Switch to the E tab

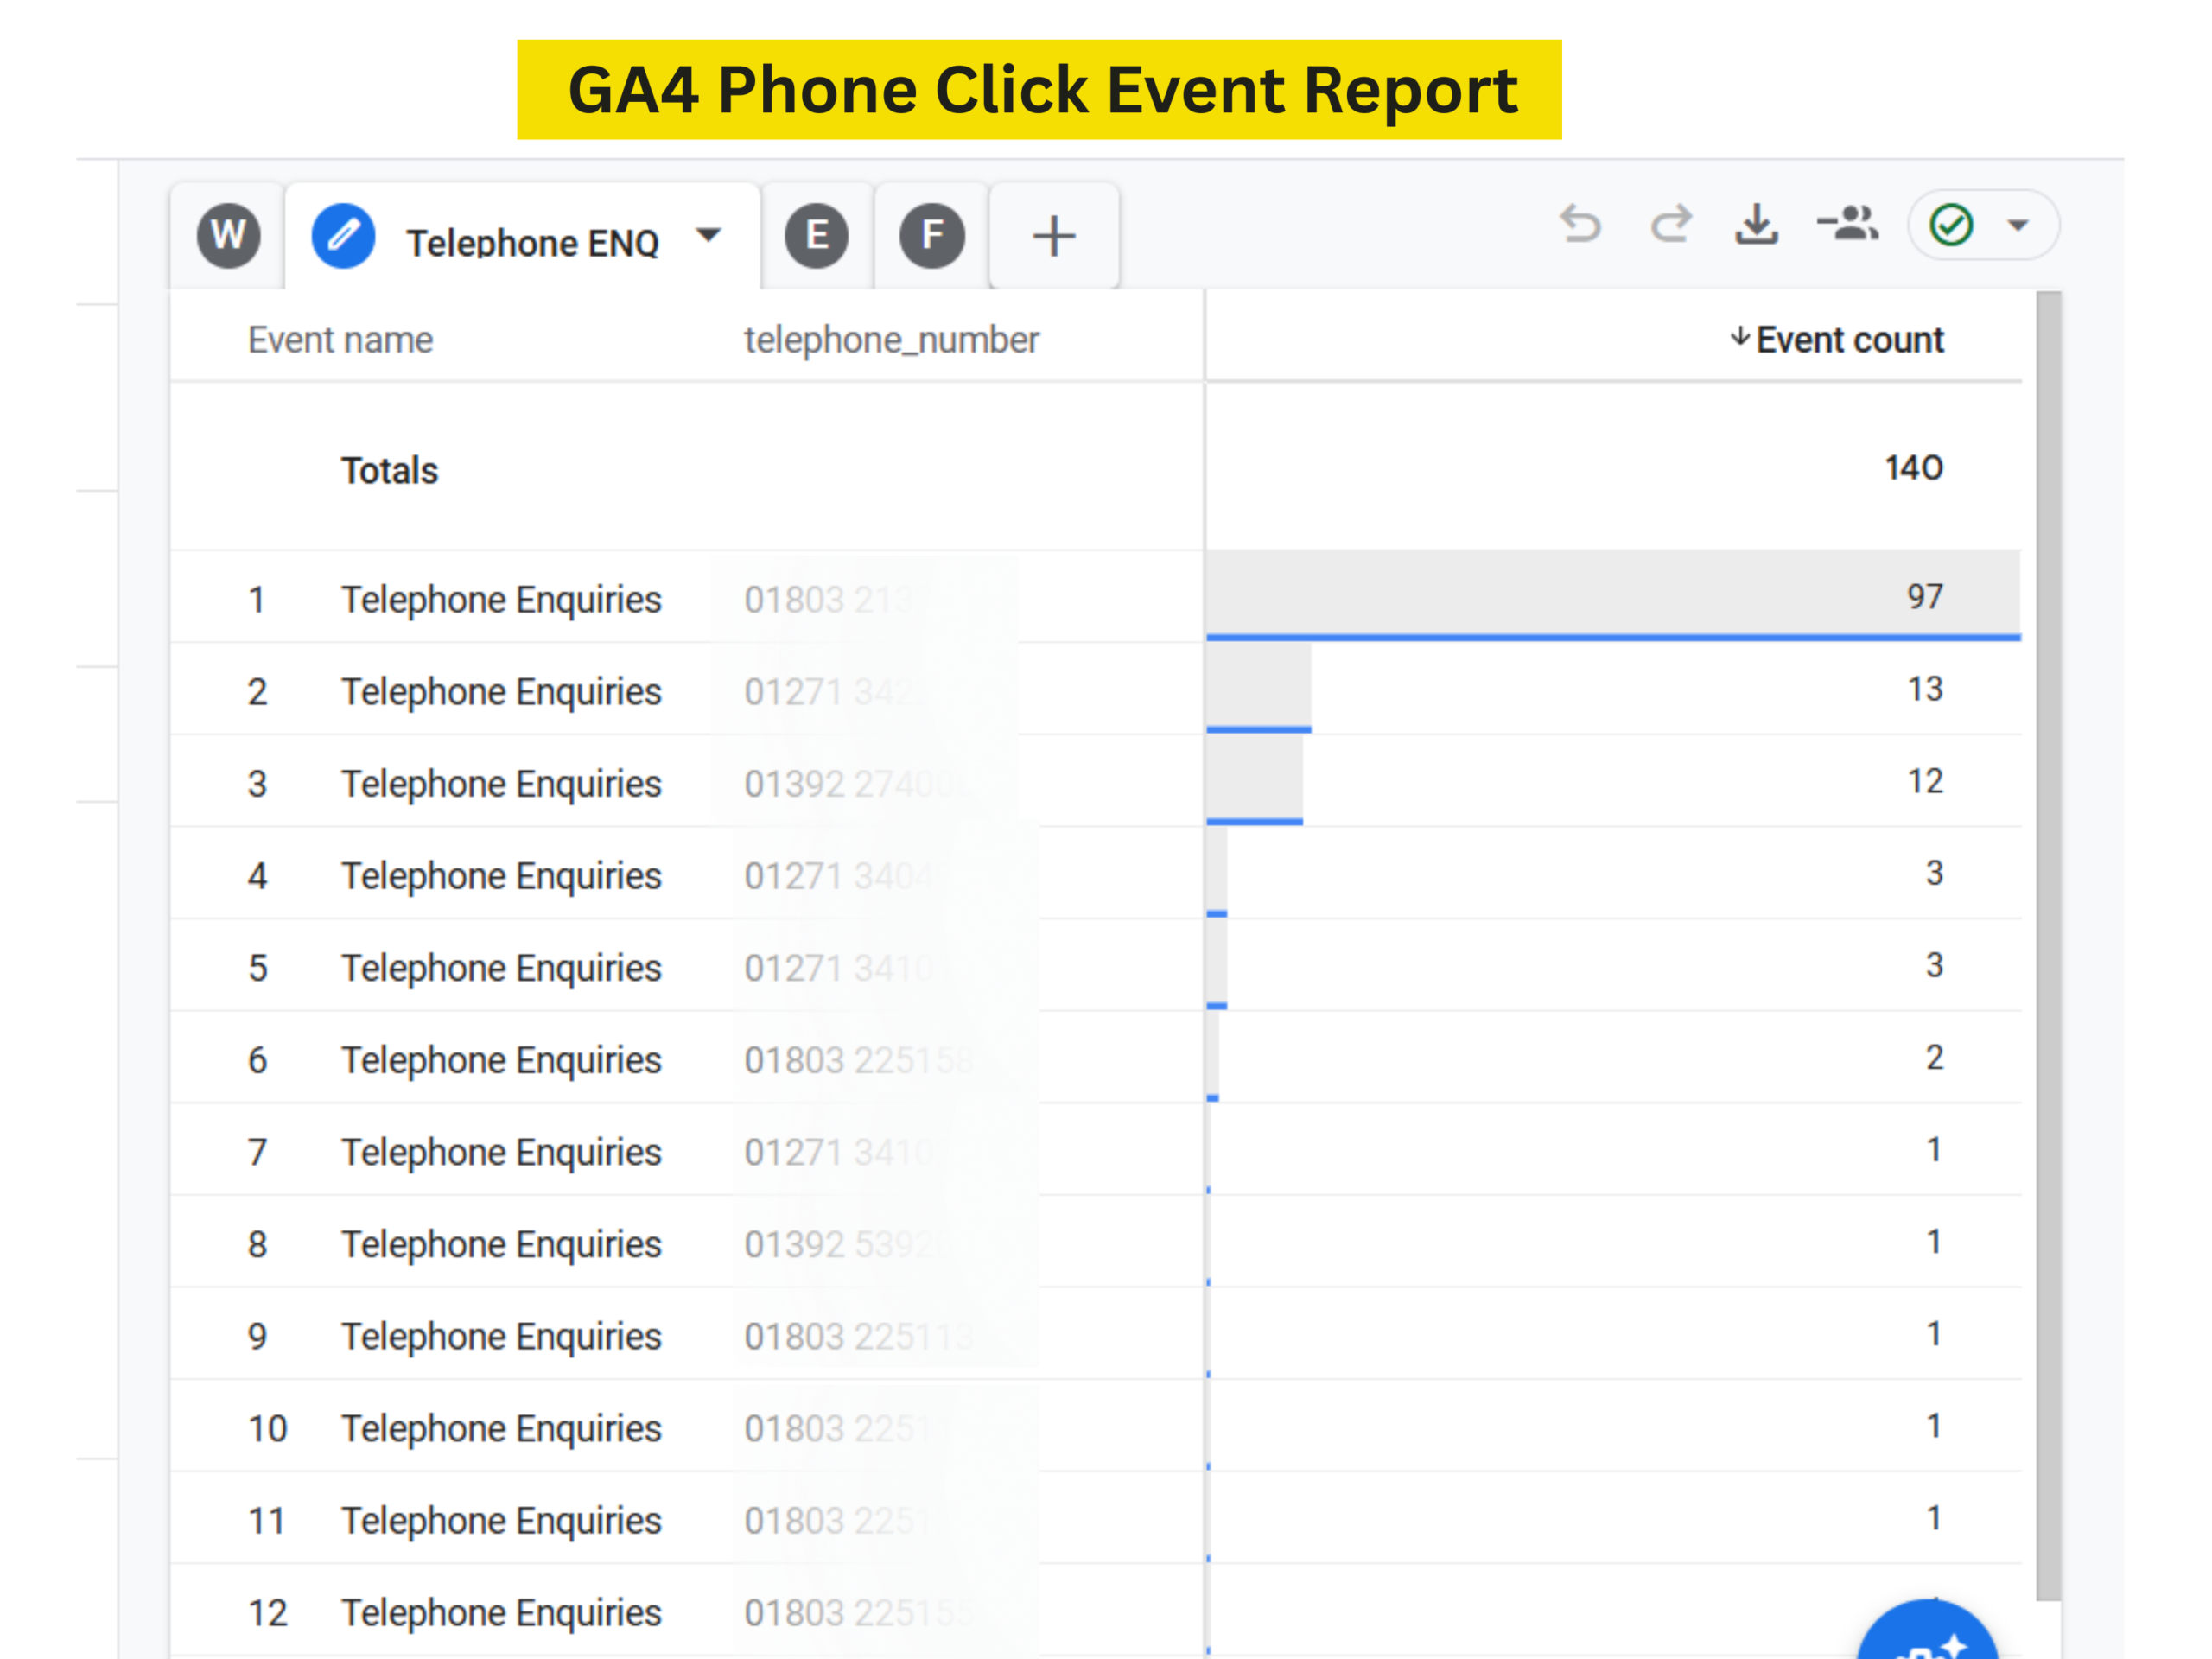point(816,237)
